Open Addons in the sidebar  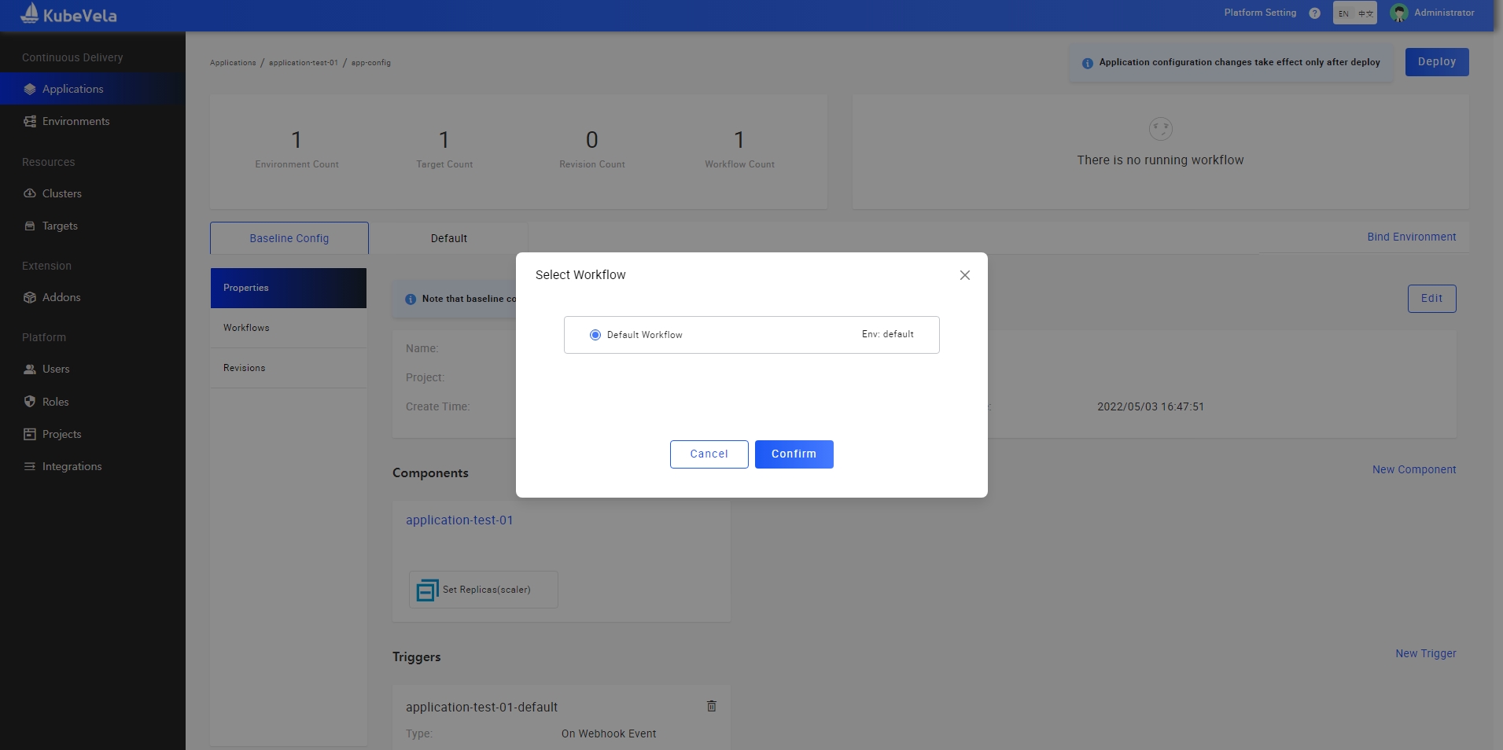(61, 297)
